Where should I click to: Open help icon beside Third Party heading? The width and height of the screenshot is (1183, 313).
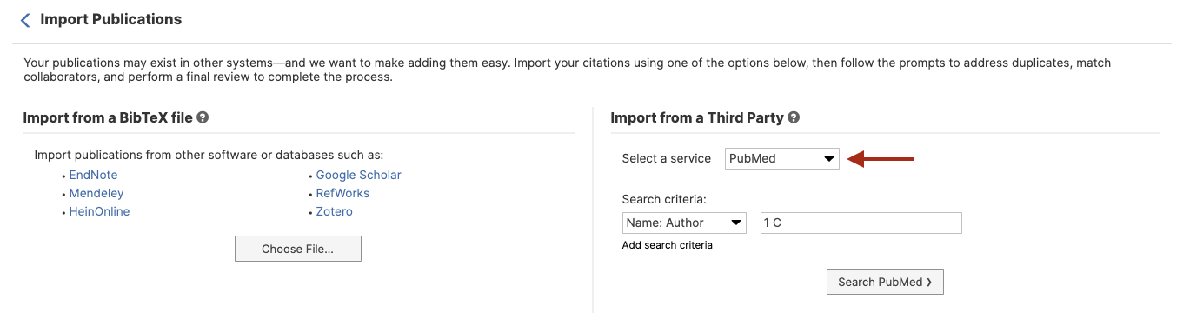tap(794, 117)
